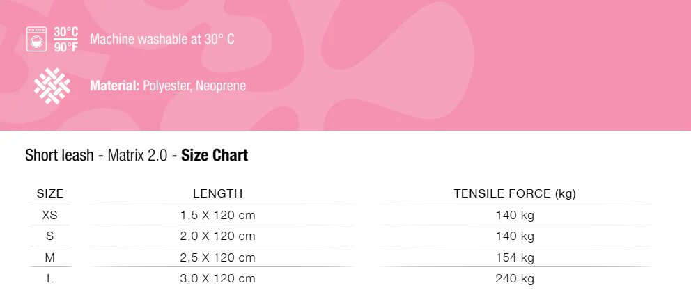Viewport: 691px width, 297px height.
Task: Click the '2,5 X 120 cm' length cell
Action: (x=218, y=258)
